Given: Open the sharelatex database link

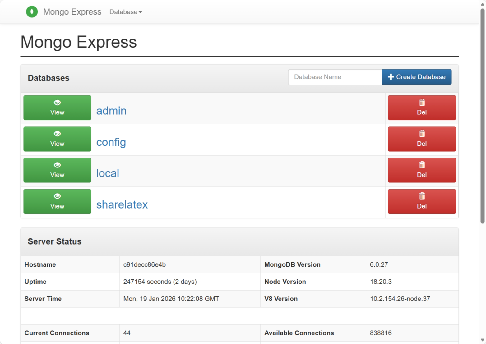Looking at the screenshot, I should coord(122,205).
